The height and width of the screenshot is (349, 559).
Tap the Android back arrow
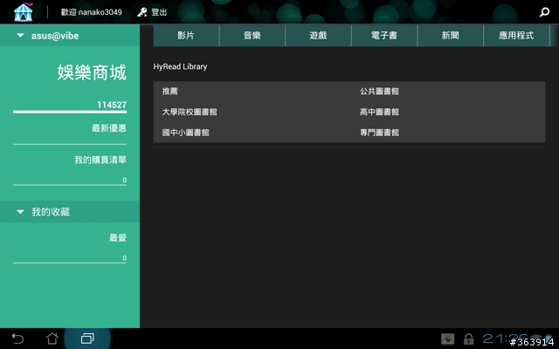[x=17, y=339]
